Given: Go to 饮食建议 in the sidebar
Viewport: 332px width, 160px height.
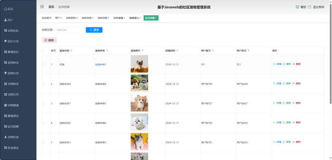Looking at the screenshot, I should pyautogui.click(x=12, y=148).
